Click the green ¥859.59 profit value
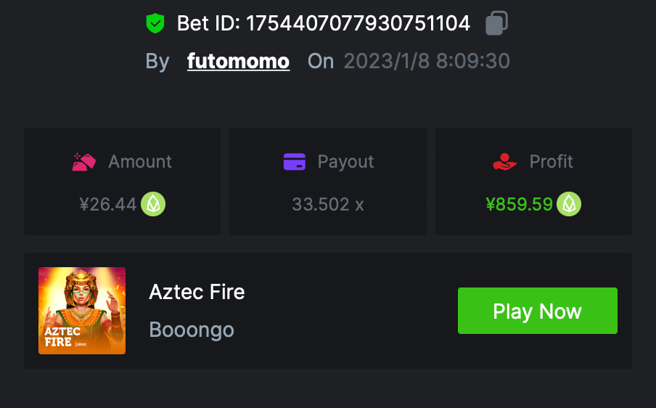The width and height of the screenshot is (656, 408). tap(520, 205)
